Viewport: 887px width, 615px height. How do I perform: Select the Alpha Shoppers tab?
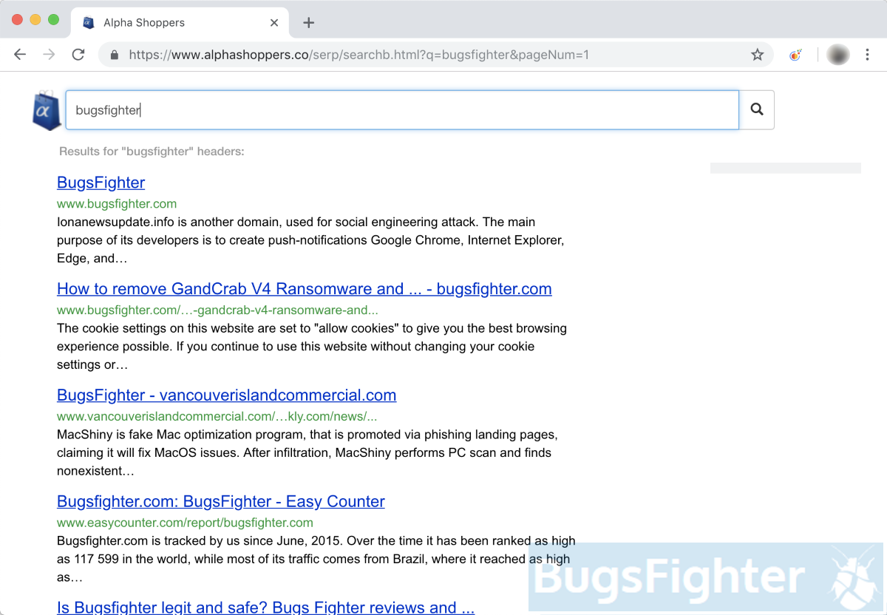pos(180,23)
